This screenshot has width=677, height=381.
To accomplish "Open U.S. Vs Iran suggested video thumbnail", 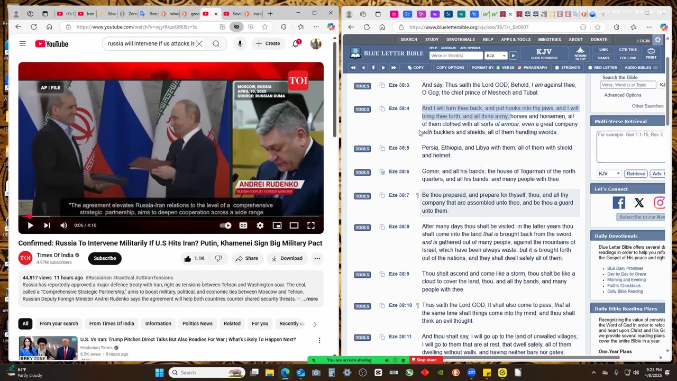I will coord(48,348).
